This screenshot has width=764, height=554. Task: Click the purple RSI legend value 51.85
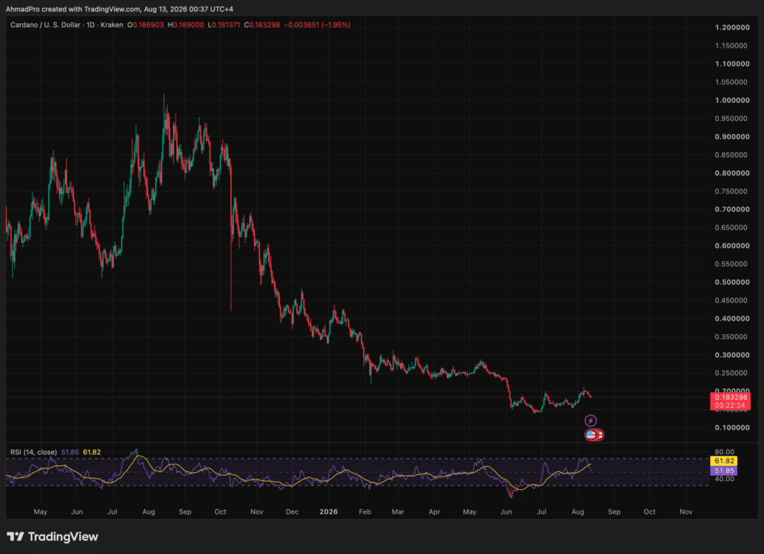pyautogui.click(x=69, y=453)
